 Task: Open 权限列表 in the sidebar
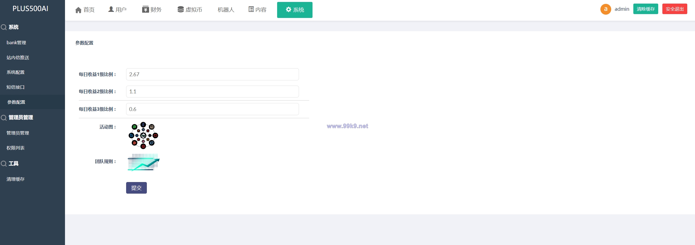(16, 148)
